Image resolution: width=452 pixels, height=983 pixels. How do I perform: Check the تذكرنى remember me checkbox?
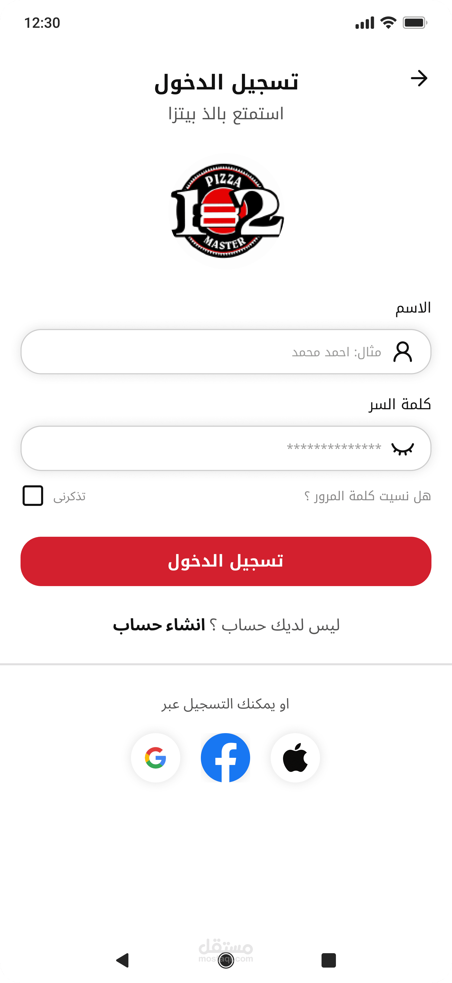[x=33, y=496]
